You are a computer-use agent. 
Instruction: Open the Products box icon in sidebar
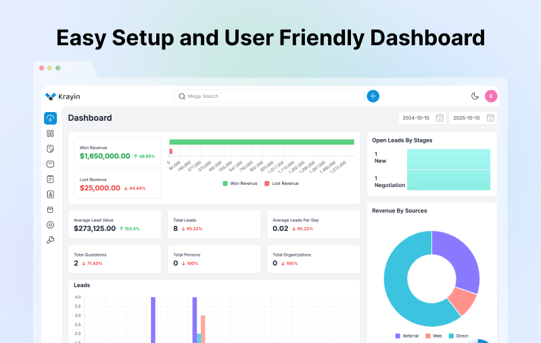50,209
